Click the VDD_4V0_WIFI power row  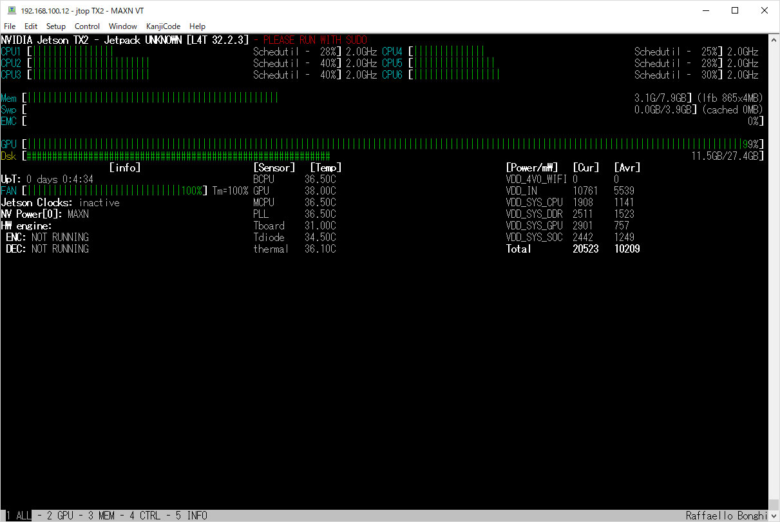click(x=562, y=179)
